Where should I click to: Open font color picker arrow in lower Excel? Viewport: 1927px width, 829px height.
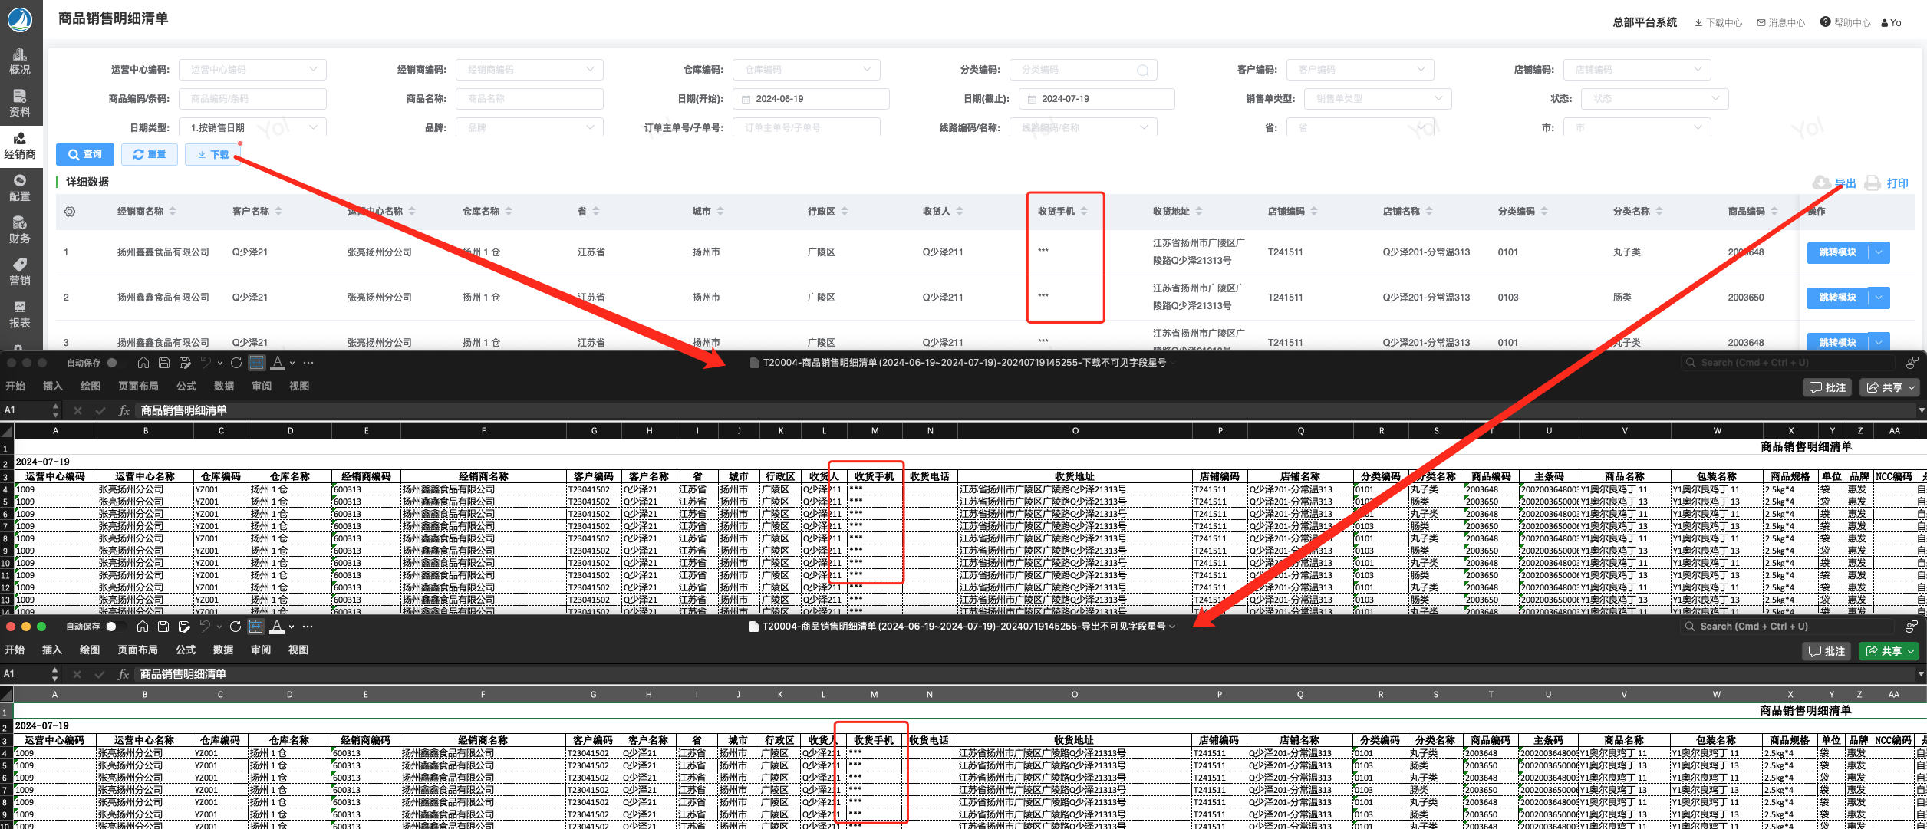point(292,627)
